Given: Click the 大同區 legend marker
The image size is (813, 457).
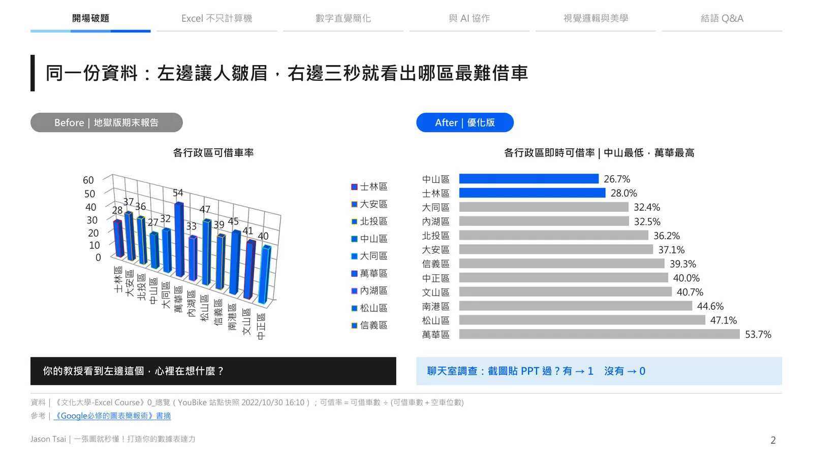Looking at the screenshot, I should tap(354, 256).
